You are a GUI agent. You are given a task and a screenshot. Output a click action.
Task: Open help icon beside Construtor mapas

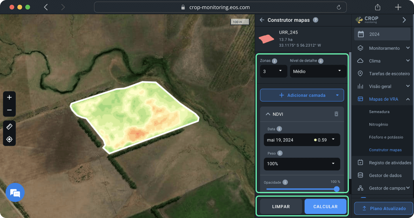click(315, 20)
